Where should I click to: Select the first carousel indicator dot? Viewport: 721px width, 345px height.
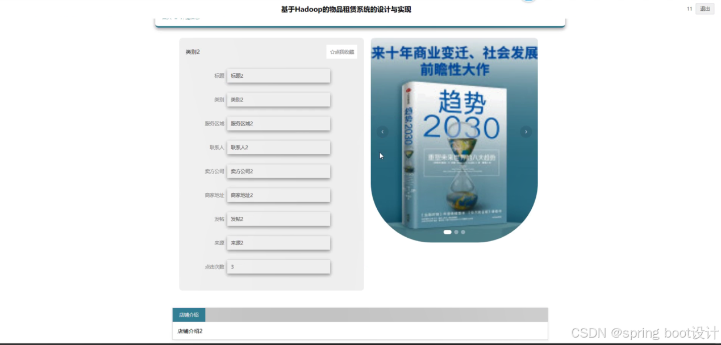(447, 232)
